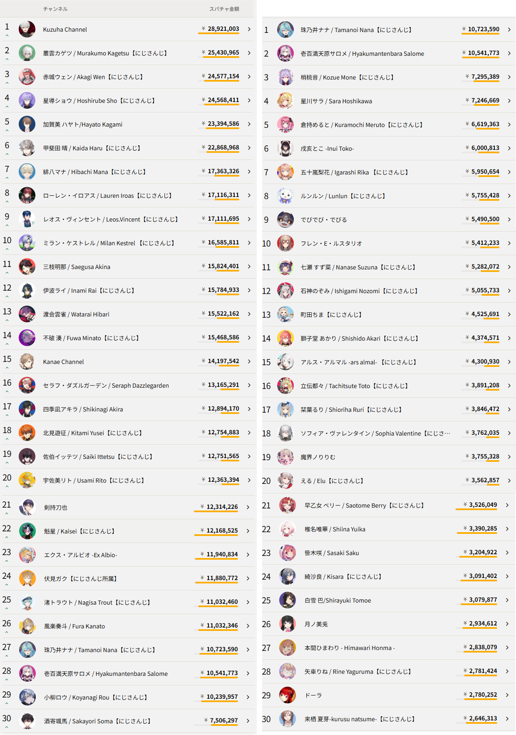Open chevron arrow for Kozue Mone row

click(x=509, y=77)
